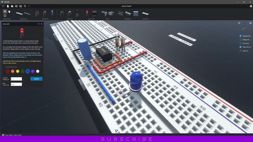Choose the second switch in the Input group
Screen dimensions: 253x142
[111, 13]
